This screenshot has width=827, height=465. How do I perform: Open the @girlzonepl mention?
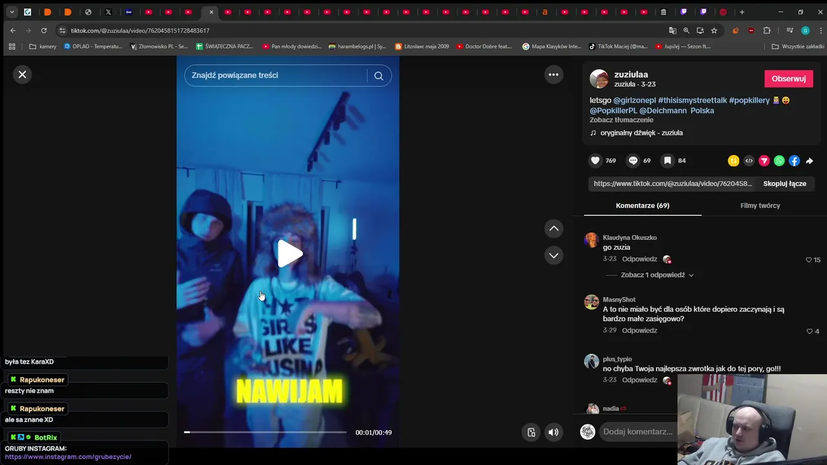(634, 101)
